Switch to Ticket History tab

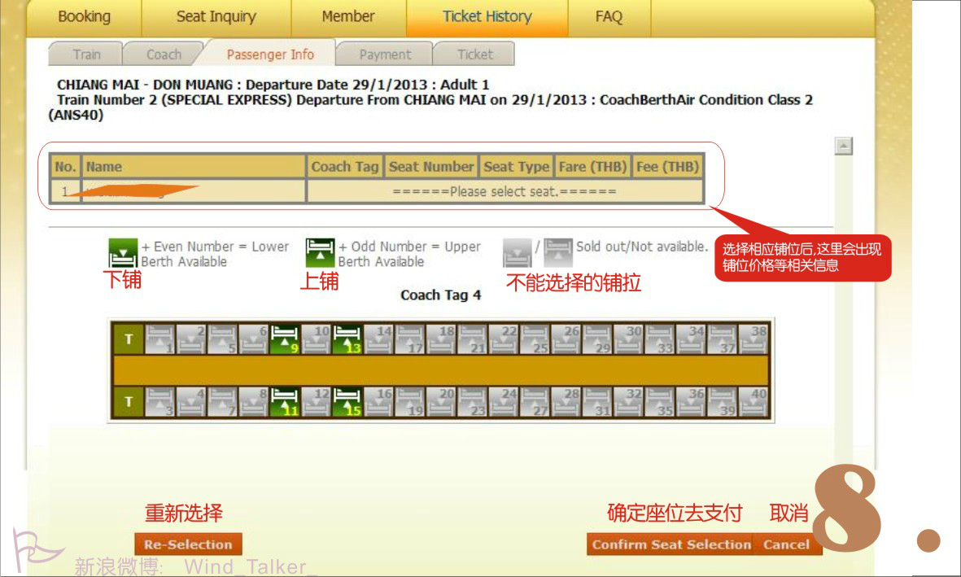point(487,17)
